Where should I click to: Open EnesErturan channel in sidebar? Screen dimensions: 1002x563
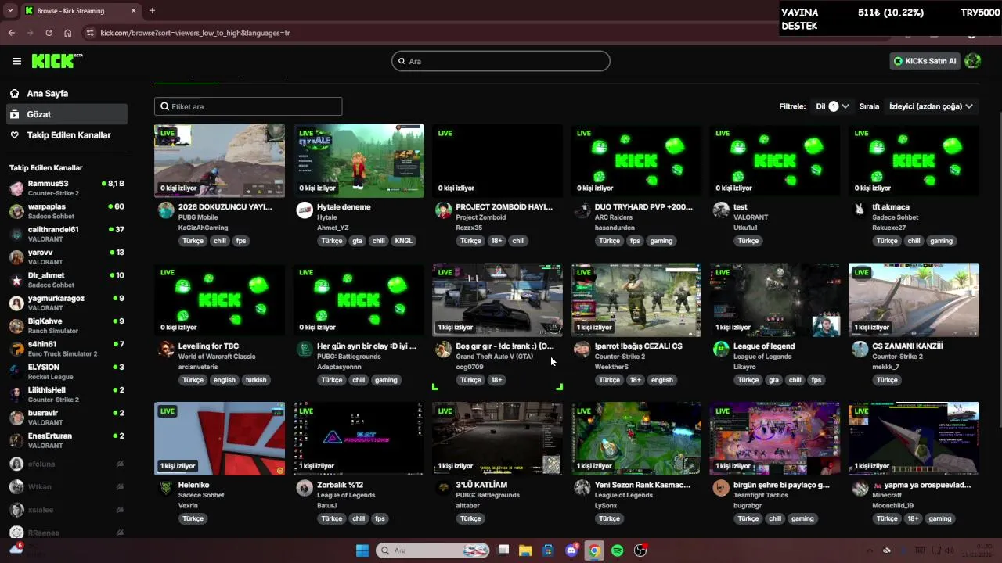click(x=67, y=440)
